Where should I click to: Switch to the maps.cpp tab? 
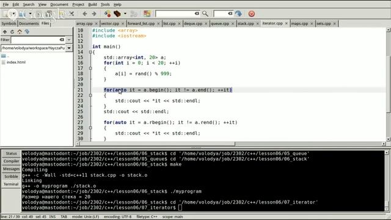pos(299,23)
